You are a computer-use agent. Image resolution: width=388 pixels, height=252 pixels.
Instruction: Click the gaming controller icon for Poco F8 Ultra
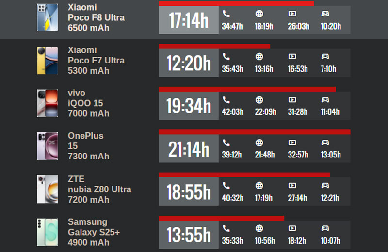325,14
